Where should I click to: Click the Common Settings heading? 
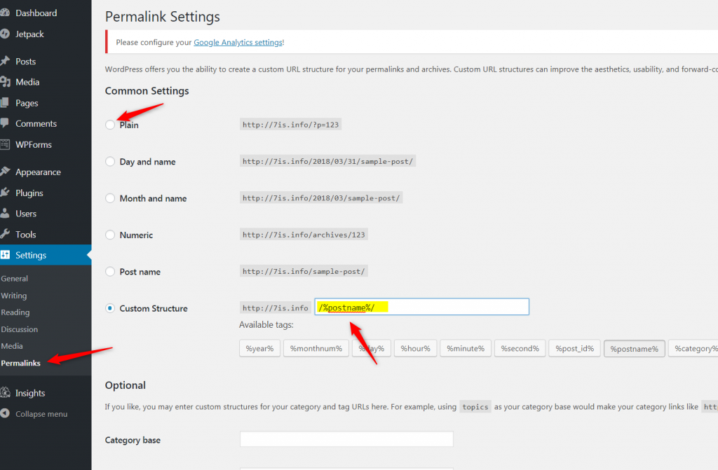pyautogui.click(x=147, y=90)
